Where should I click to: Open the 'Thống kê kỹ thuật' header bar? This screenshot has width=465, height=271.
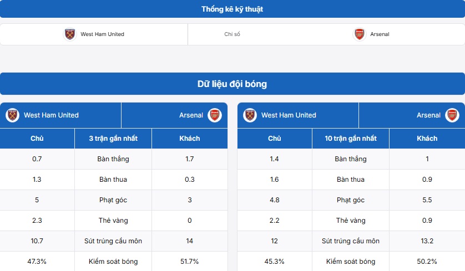point(232,9)
